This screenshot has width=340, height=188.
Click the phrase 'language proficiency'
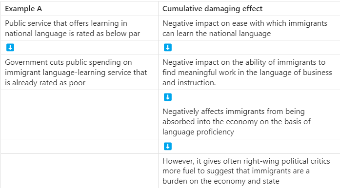coord(198,132)
